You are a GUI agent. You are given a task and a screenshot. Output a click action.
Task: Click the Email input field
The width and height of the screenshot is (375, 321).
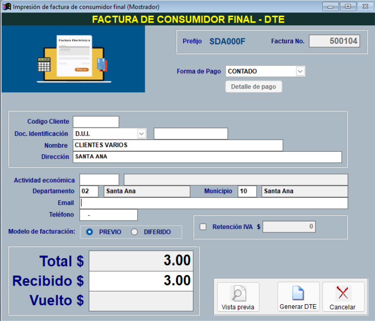[x=213, y=203]
